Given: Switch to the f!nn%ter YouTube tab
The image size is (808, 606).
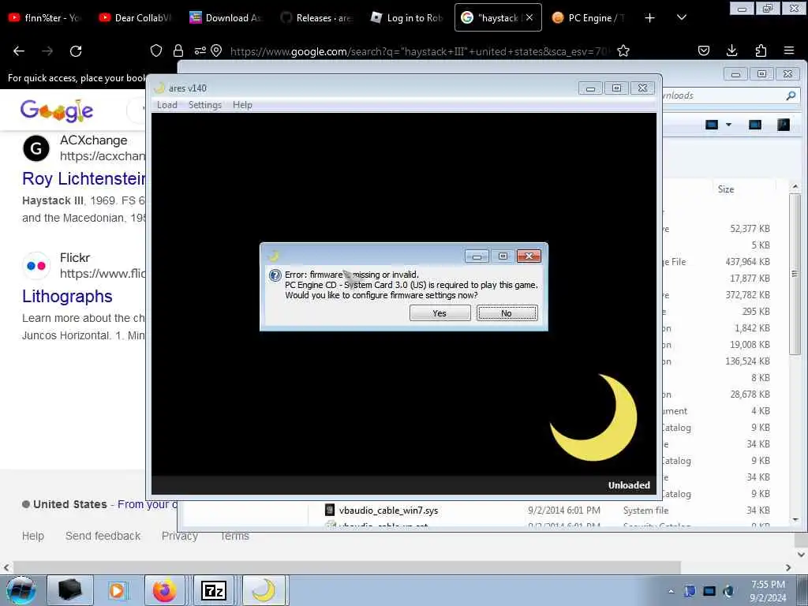Looking at the screenshot, I should [45, 17].
